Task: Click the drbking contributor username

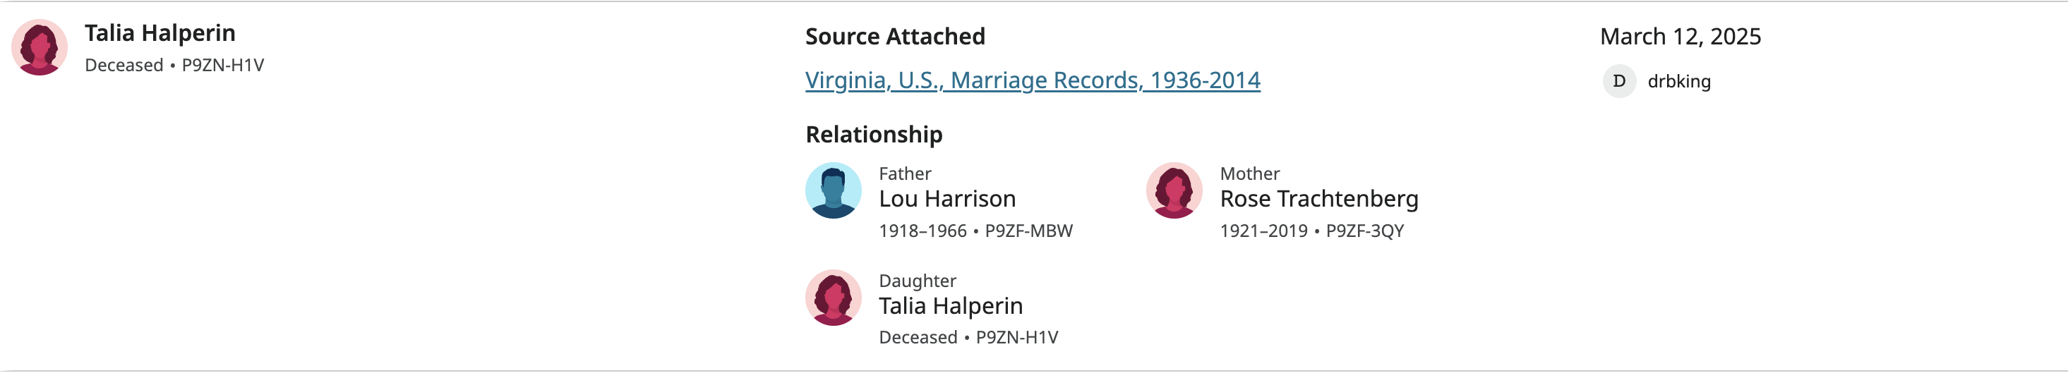Action: [x=1678, y=81]
